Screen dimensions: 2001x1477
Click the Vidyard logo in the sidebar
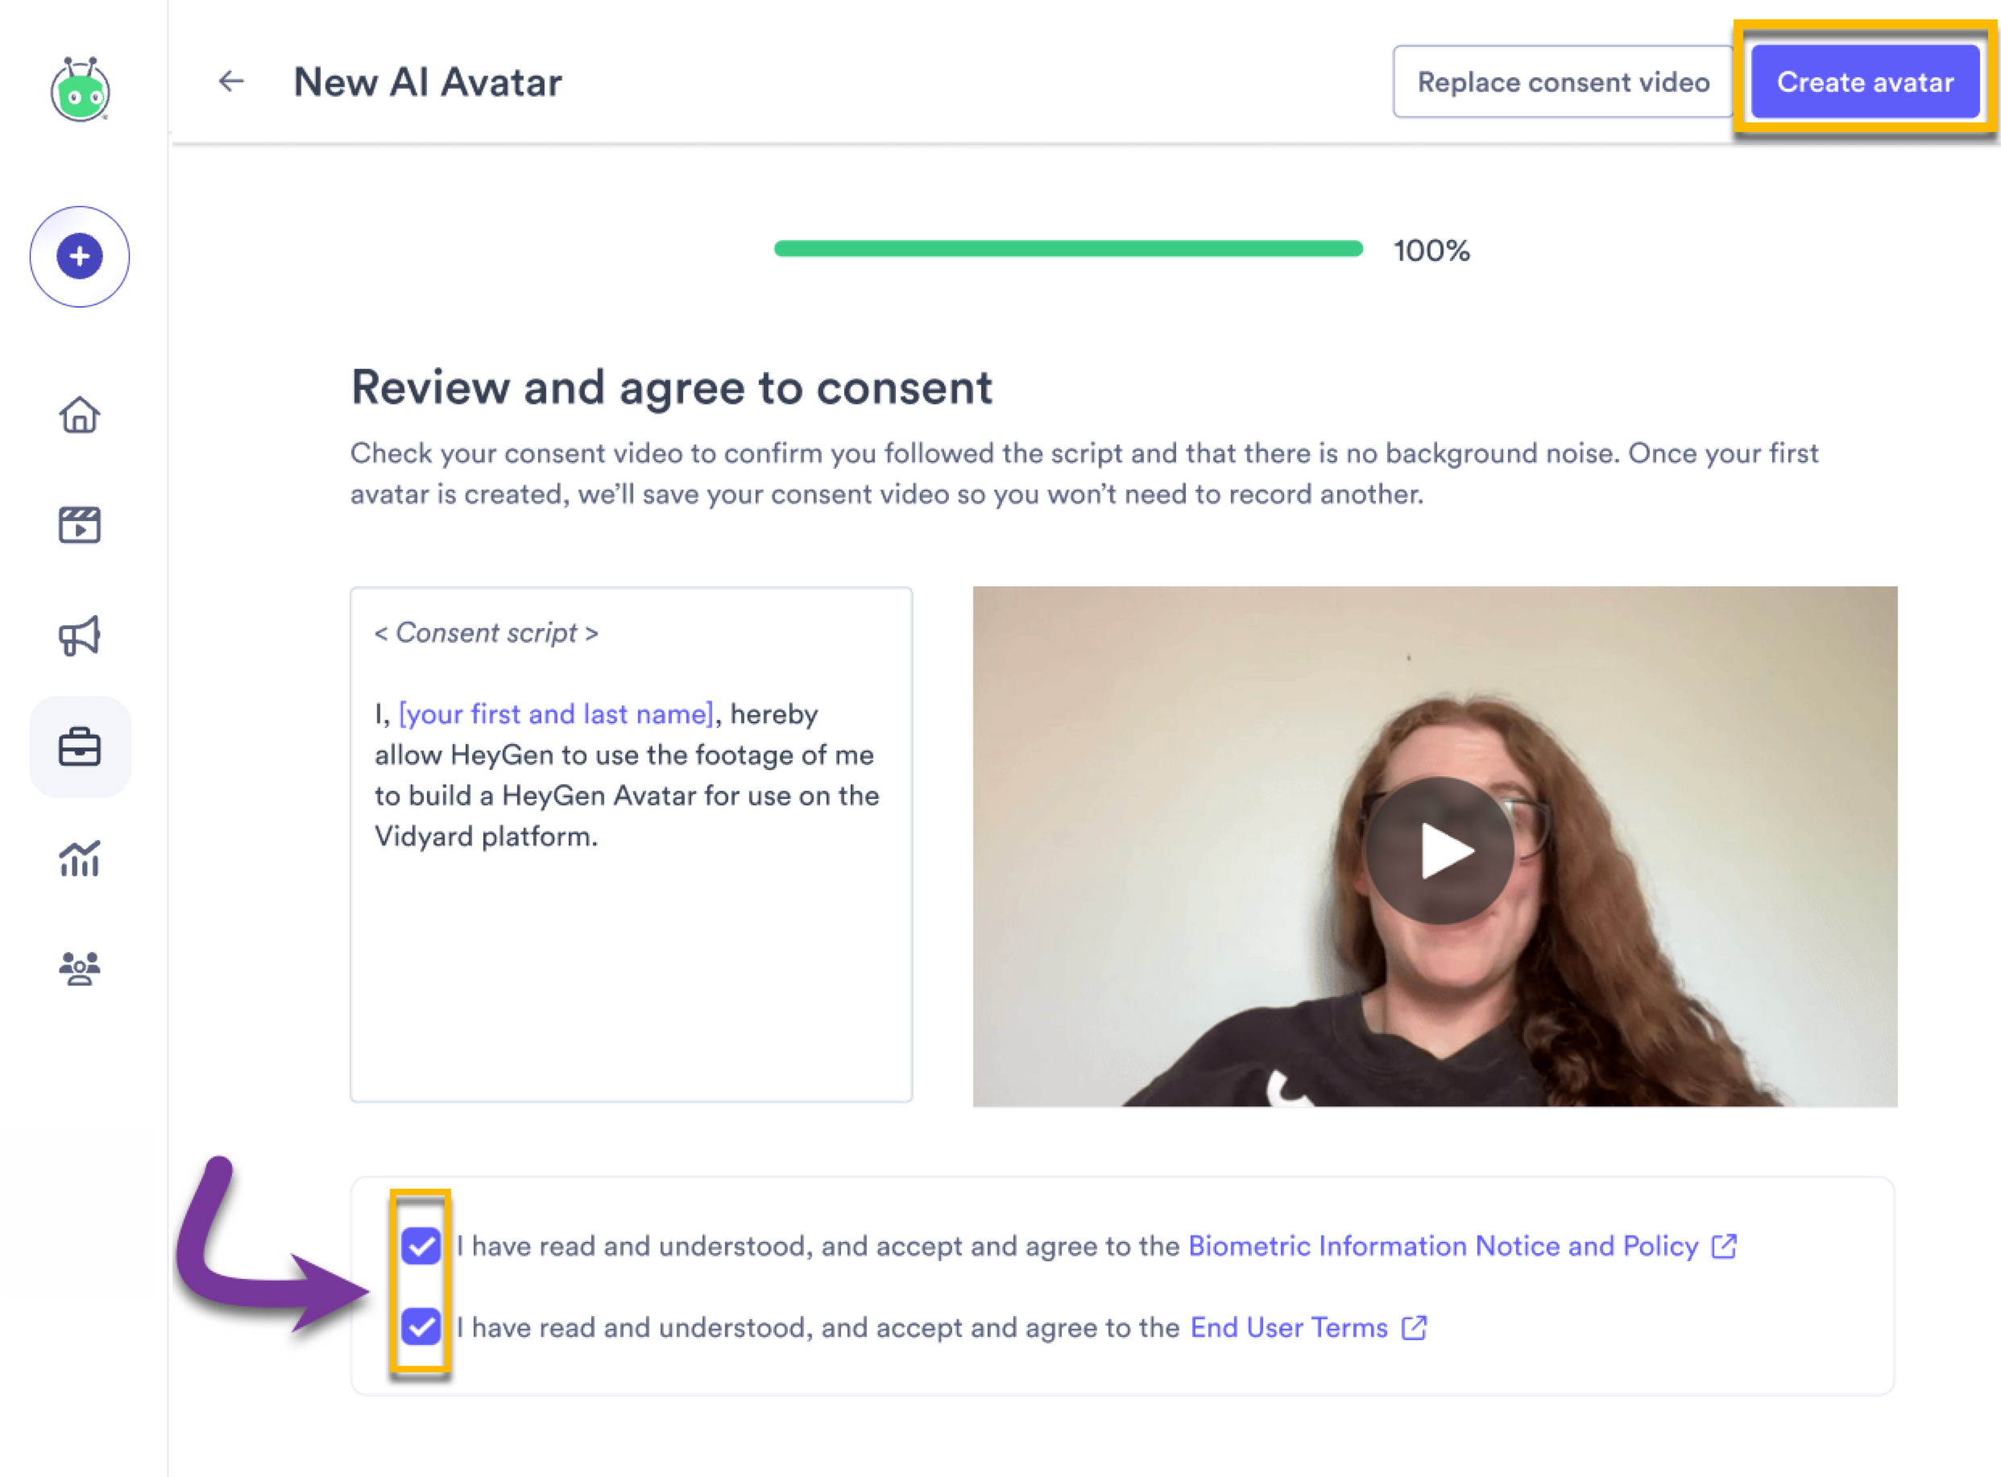(x=80, y=87)
